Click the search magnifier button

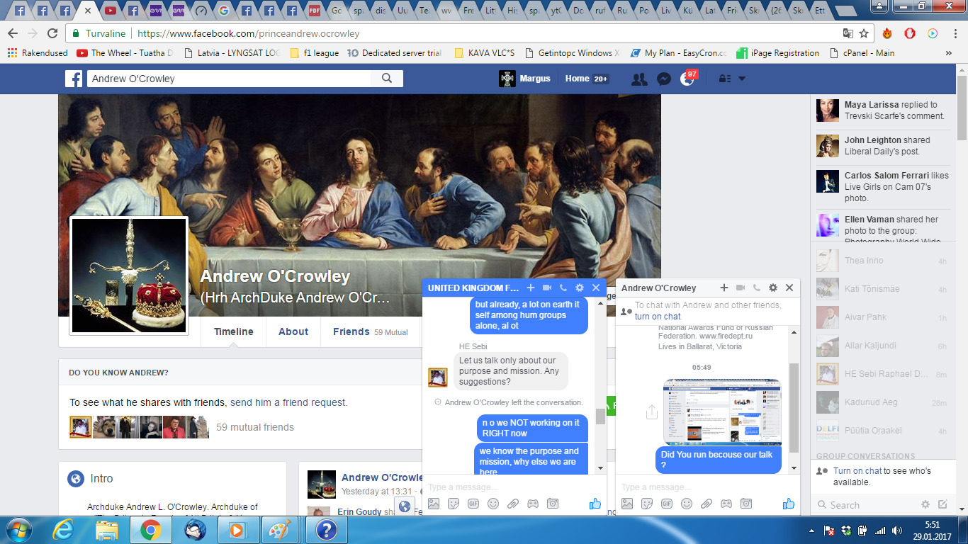coord(387,79)
